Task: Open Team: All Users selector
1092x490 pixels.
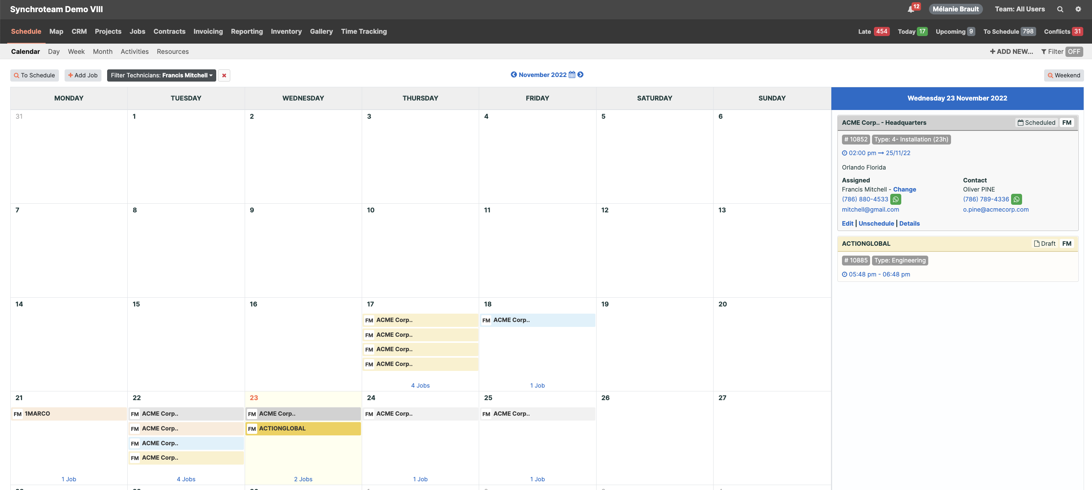Action: [1019, 9]
